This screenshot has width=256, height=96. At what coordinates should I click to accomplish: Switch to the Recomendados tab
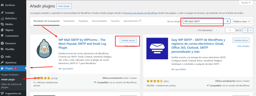point(99,21)
